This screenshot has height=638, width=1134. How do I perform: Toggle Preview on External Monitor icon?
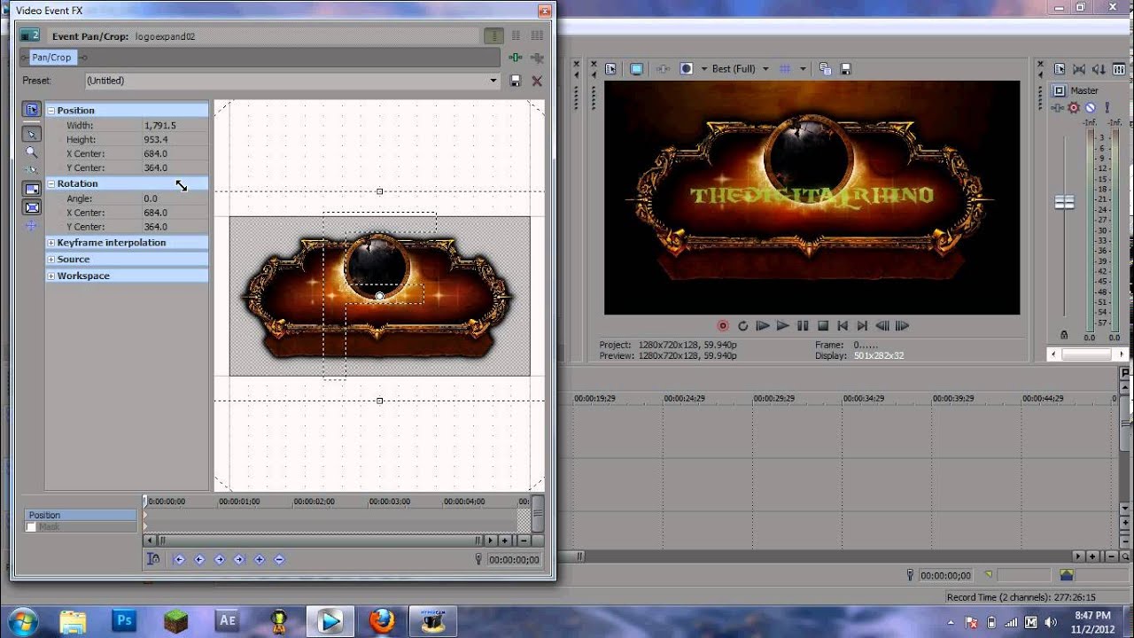click(x=636, y=68)
